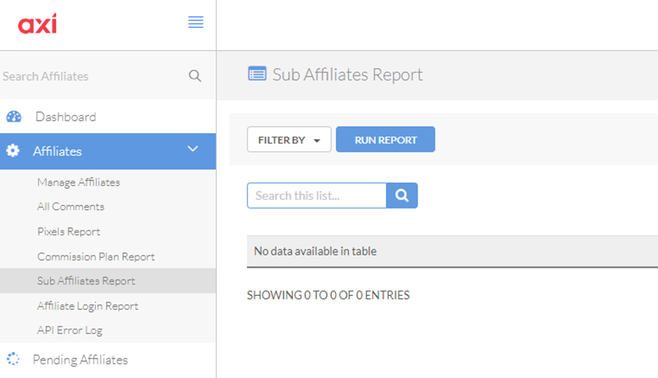The image size is (658, 378).
Task: Focus the Search Affiliates input field
Action: (93, 76)
